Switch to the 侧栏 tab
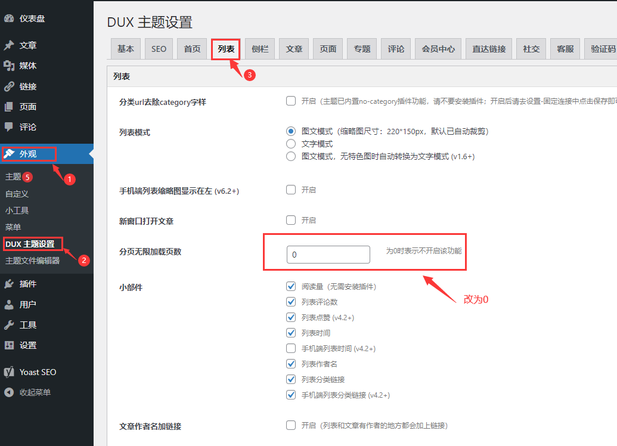Image resolution: width=617 pixels, height=446 pixels. point(260,49)
